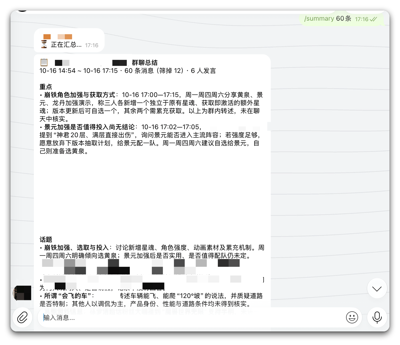Viewport: 400px width, 345px height.
Task: Open the emoji picker smiley icon
Action: (352, 317)
